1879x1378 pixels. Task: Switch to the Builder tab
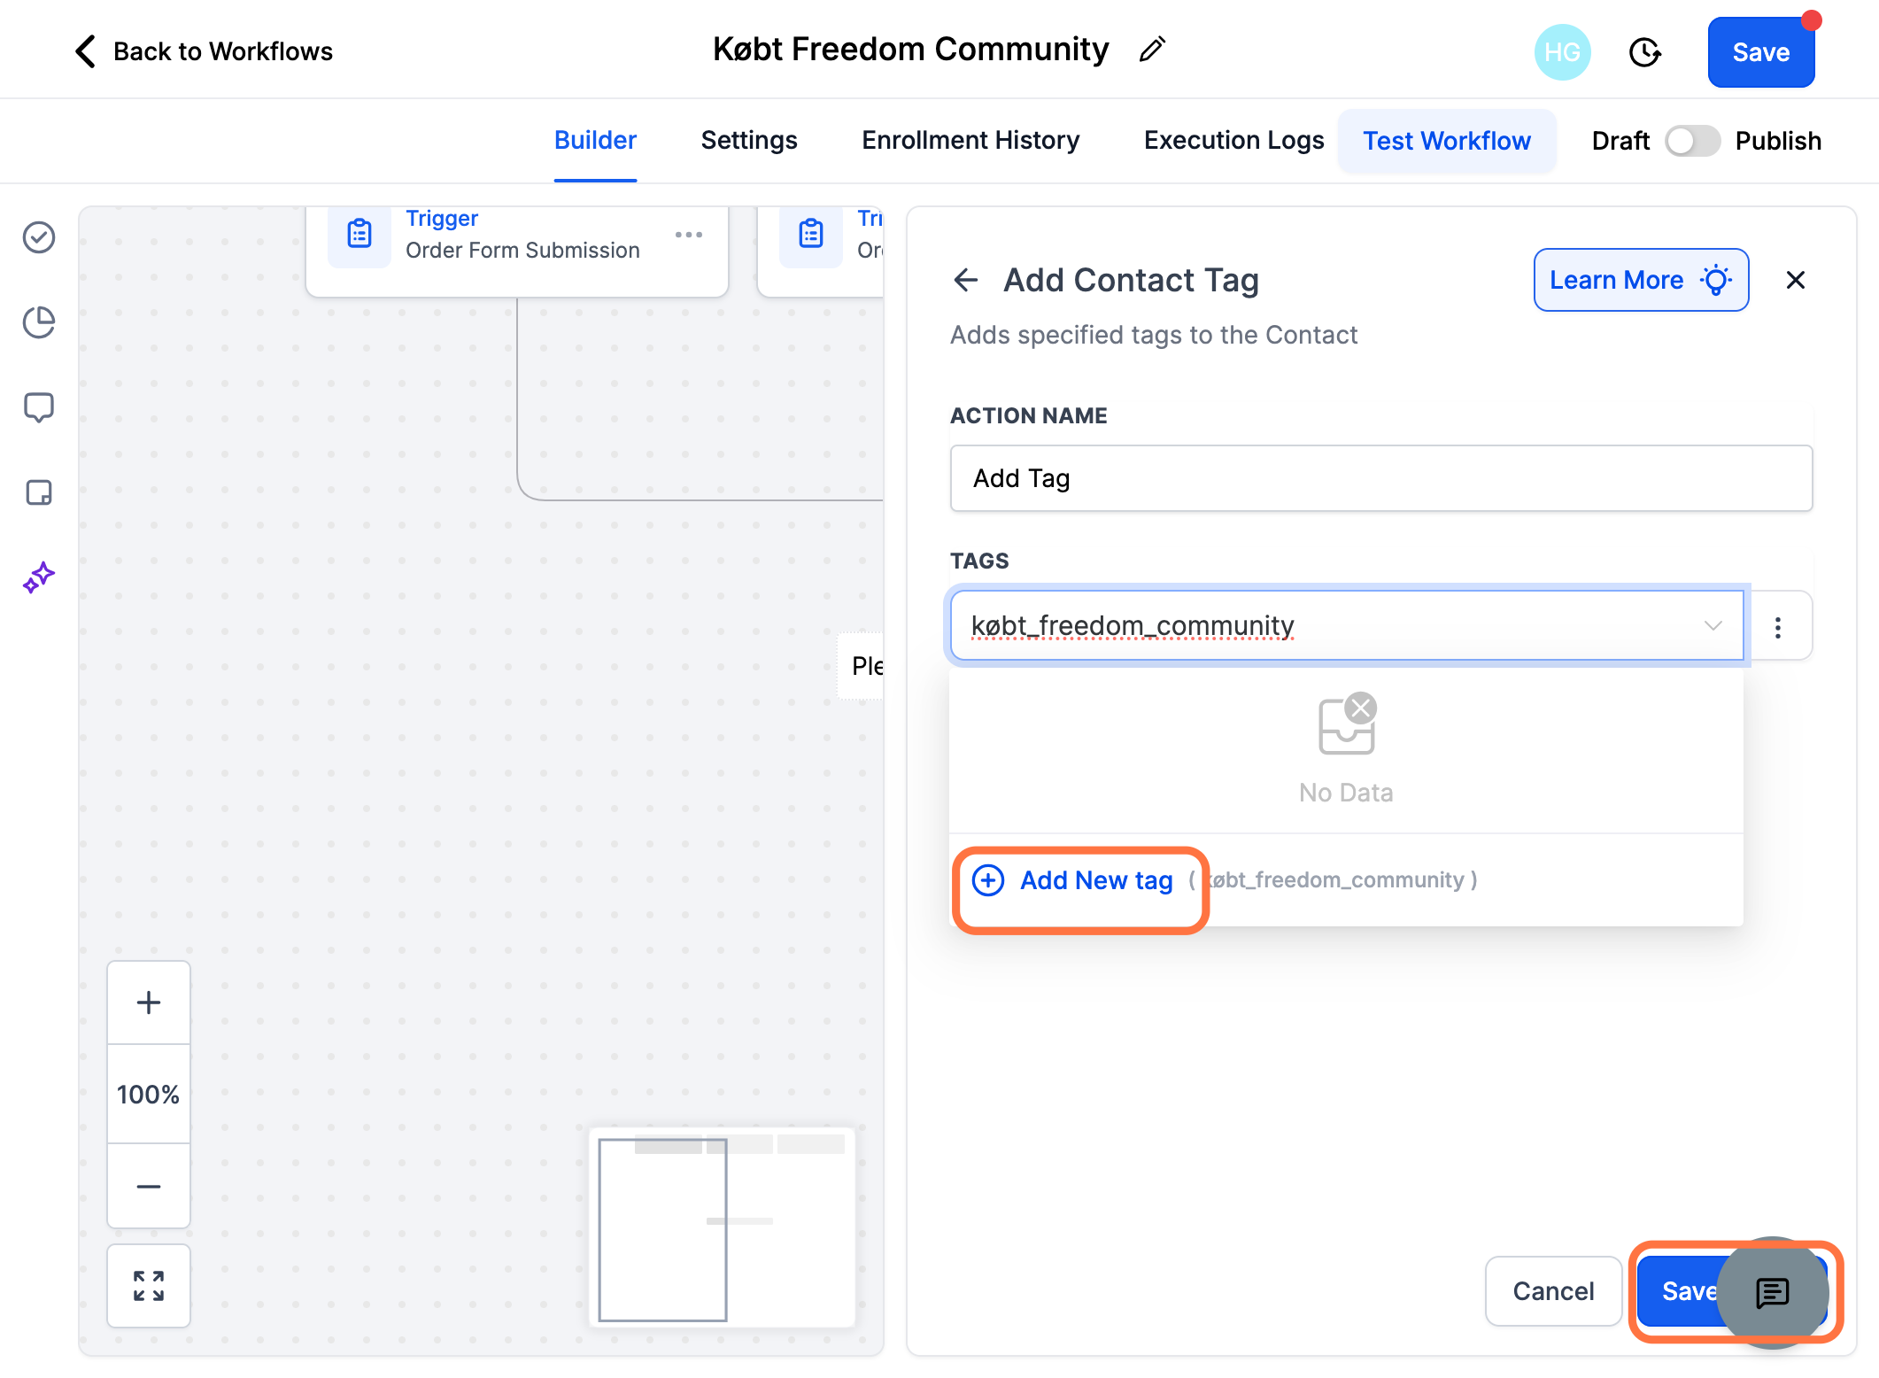tap(595, 140)
